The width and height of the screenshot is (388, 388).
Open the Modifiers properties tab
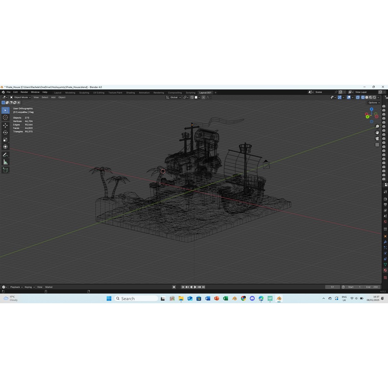point(385,242)
